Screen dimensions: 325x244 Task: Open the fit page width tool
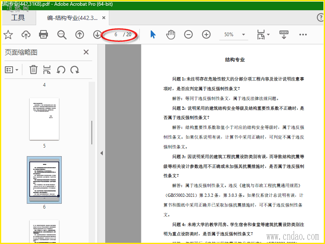(x=261, y=35)
